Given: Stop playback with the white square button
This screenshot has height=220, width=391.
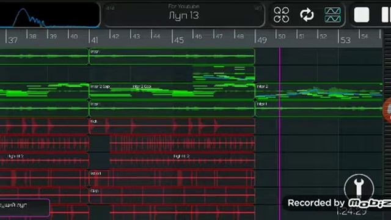Looking at the screenshot, I should point(362,15).
